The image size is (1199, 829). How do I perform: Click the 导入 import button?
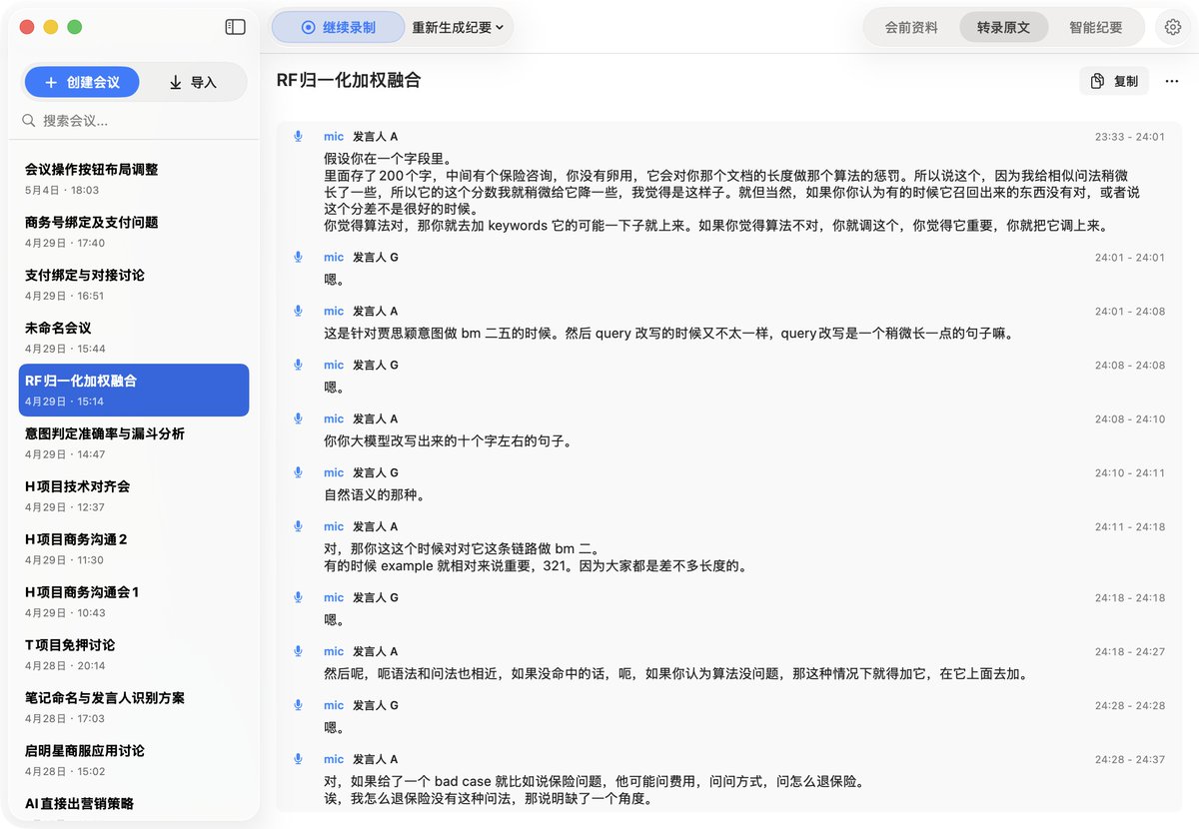pos(193,82)
